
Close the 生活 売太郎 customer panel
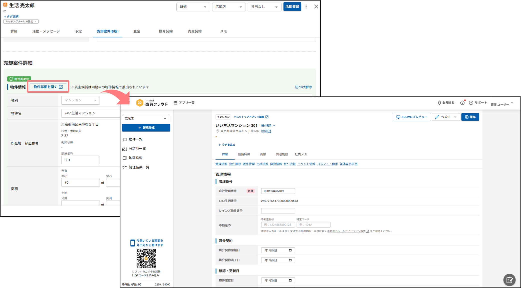click(316, 7)
